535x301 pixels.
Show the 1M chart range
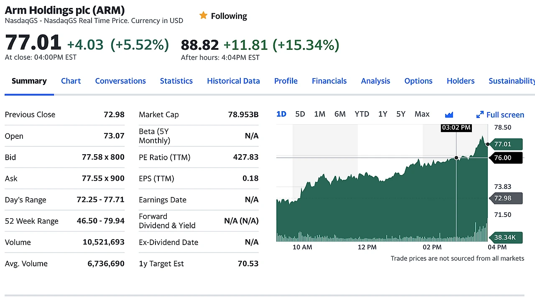tap(320, 114)
